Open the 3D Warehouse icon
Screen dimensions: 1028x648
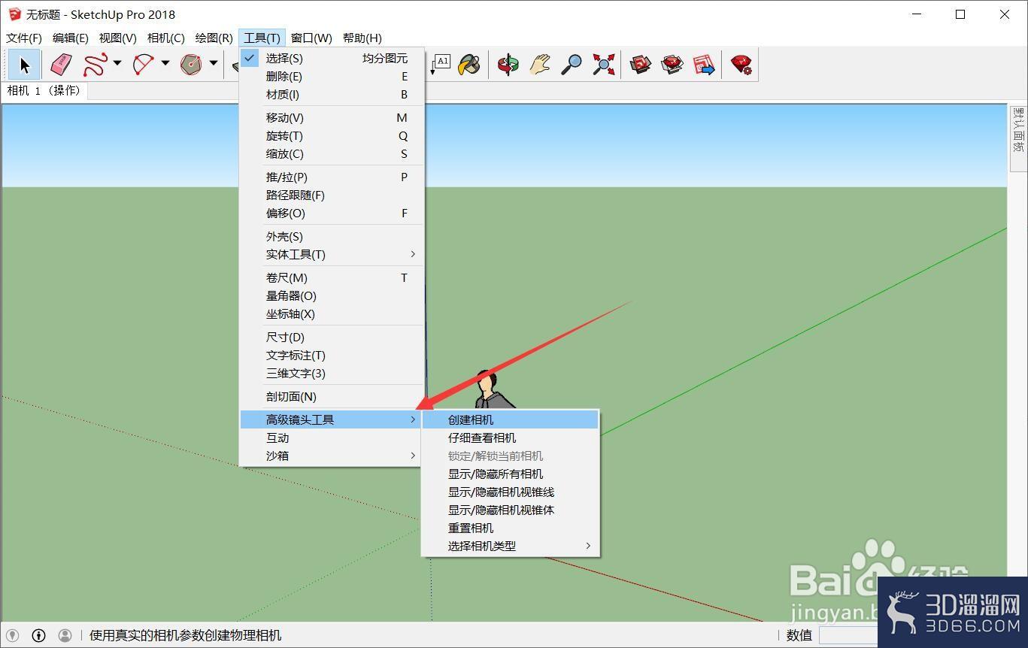coord(640,65)
